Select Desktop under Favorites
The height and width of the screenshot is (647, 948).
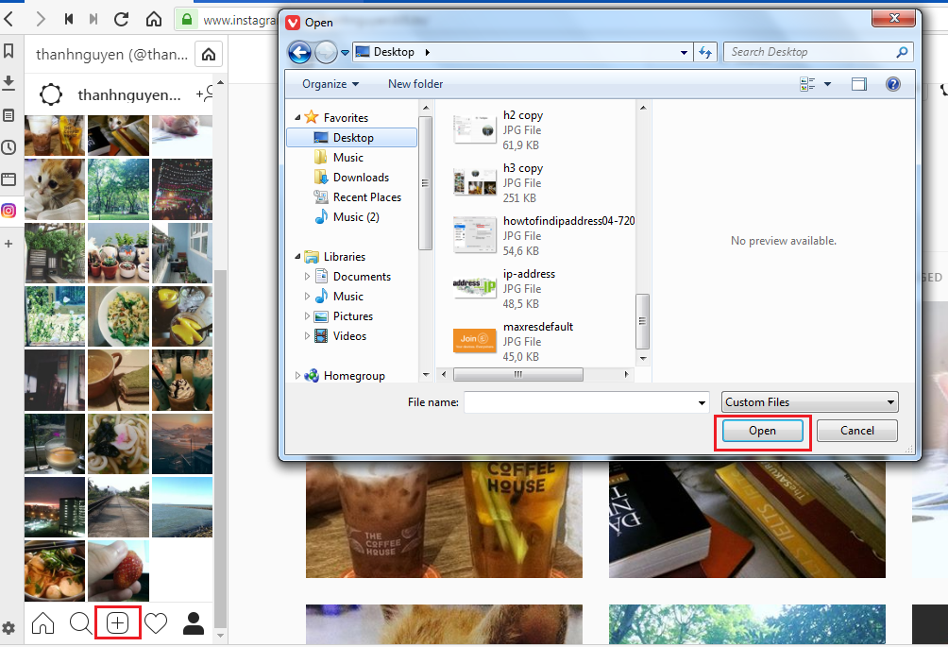(x=352, y=137)
